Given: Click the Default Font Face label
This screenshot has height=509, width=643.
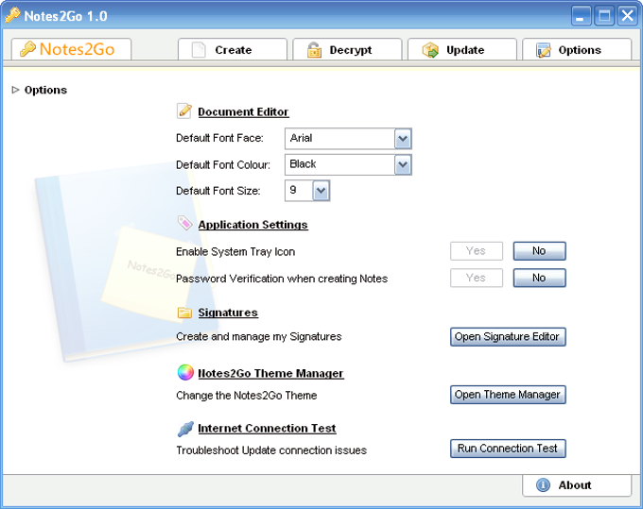Looking at the screenshot, I should click(x=219, y=139).
